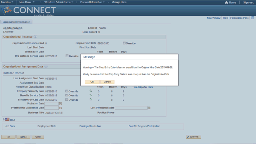
Task: Select the Employment Information tab
Action: pyautogui.click(x=16, y=22)
